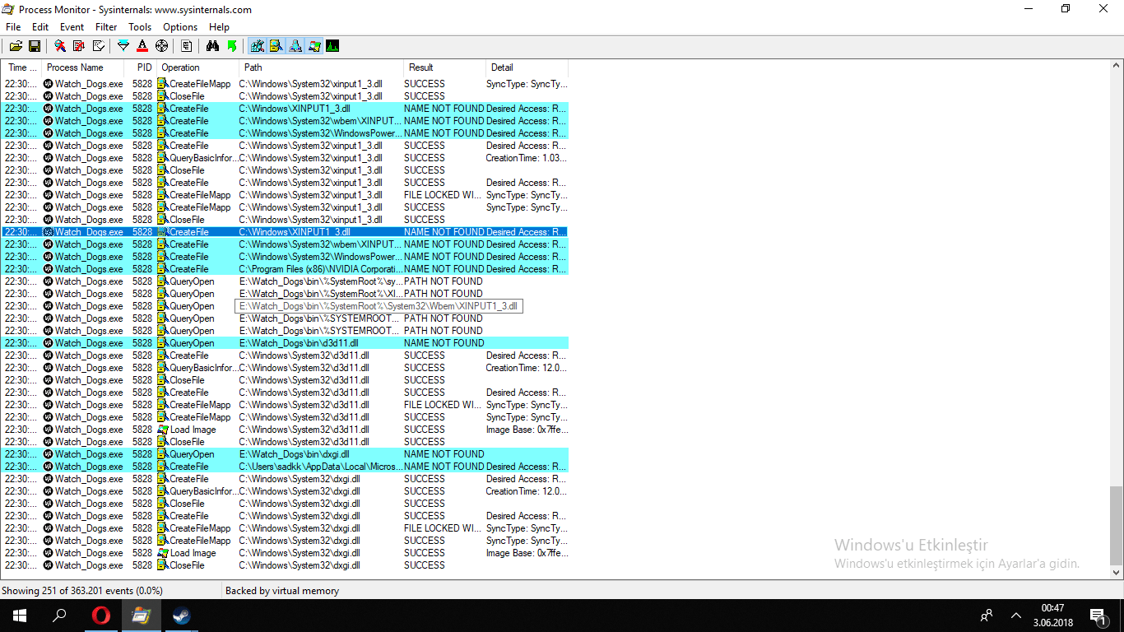Open the Event menu
The image size is (1124, 632).
coord(72,27)
